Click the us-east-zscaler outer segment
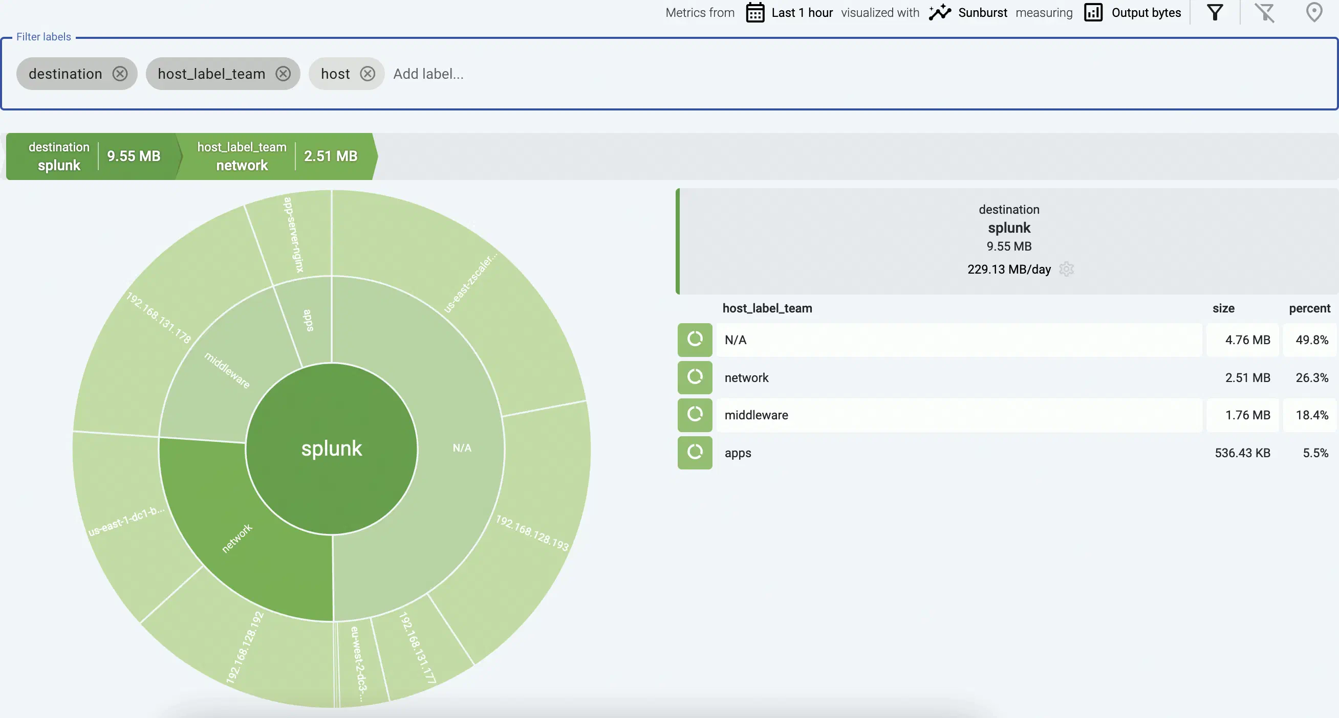 click(x=470, y=283)
